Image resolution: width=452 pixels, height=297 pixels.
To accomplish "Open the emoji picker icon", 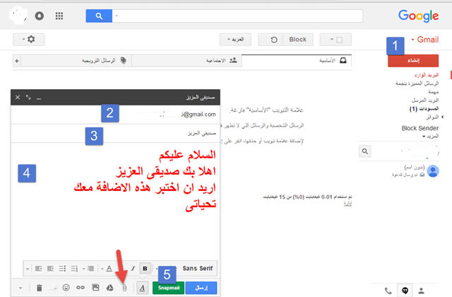I will pos(66,288).
